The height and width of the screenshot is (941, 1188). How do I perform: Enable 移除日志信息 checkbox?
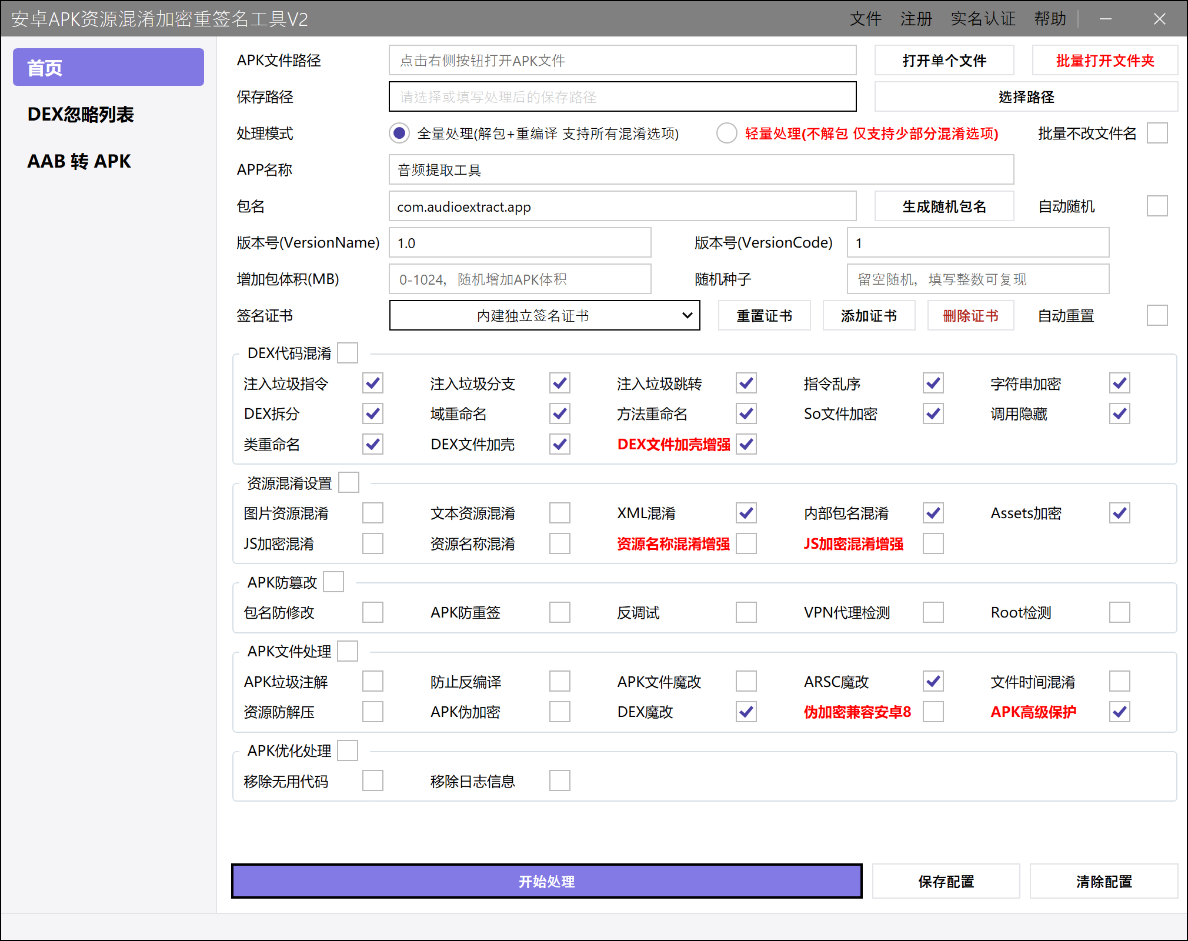point(559,781)
